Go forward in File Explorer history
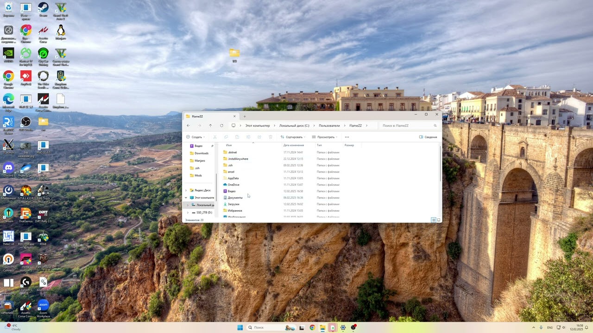593x333 pixels. 199,125
